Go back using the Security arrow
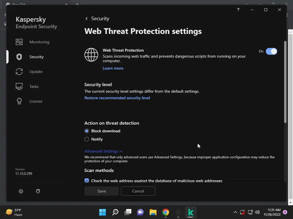293x219 pixels. (x=86, y=19)
